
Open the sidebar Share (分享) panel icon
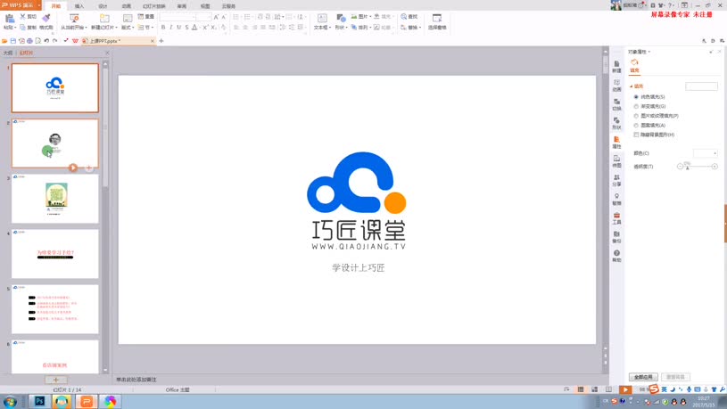[616, 180]
